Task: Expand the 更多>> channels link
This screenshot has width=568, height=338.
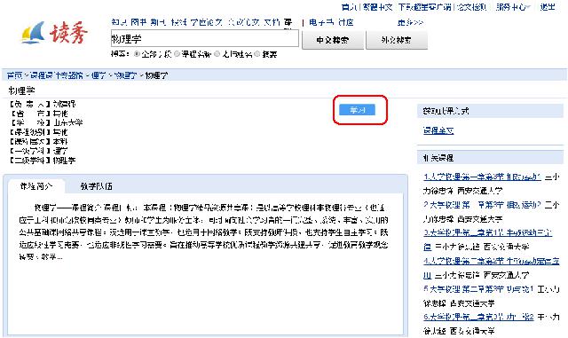Action: [x=410, y=22]
